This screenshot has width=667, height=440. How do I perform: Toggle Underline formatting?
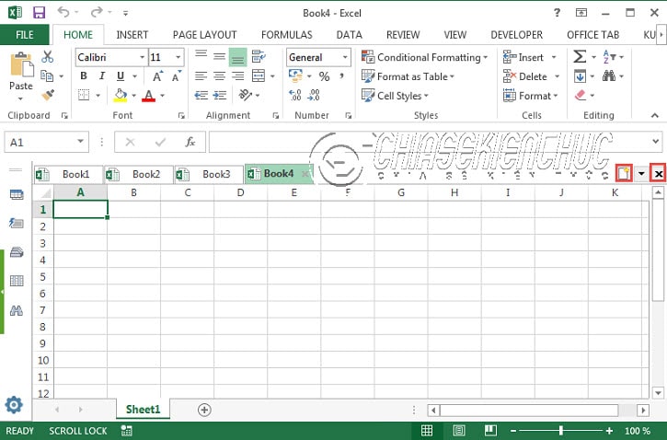pos(121,76)
